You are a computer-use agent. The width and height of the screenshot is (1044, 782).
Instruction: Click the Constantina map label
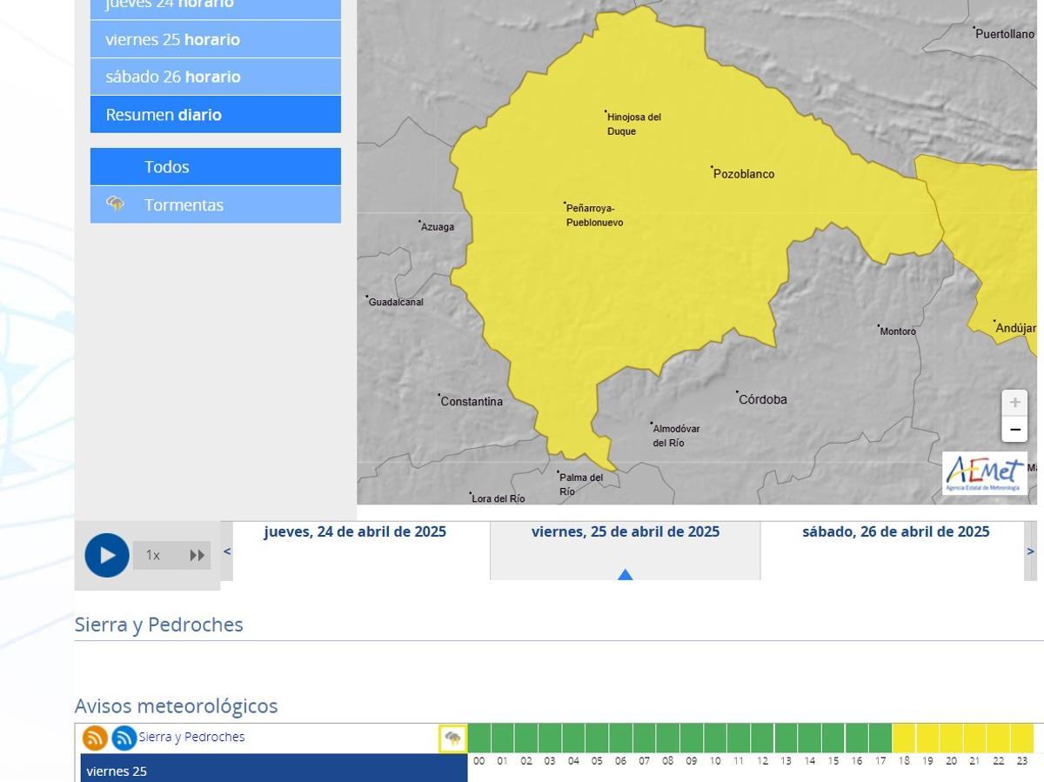[471, 401]
